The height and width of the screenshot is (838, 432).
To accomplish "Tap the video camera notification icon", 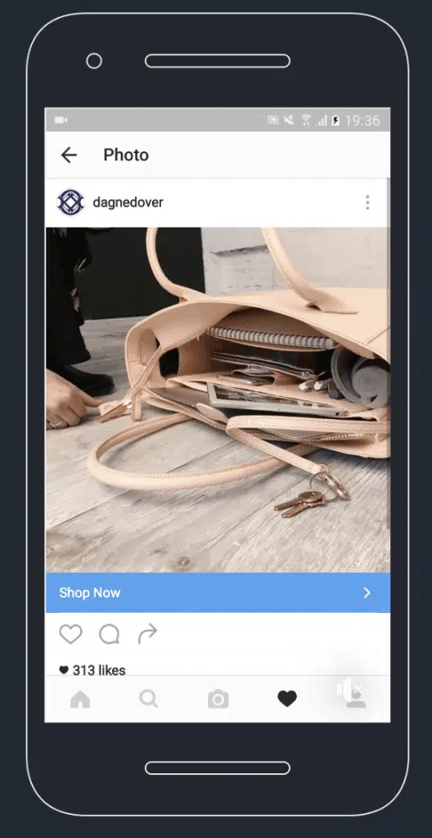I will coord(61,120).
